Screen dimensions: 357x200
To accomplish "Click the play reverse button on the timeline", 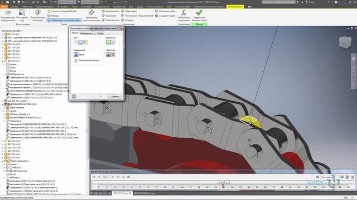I will click(x=99, y=177).
